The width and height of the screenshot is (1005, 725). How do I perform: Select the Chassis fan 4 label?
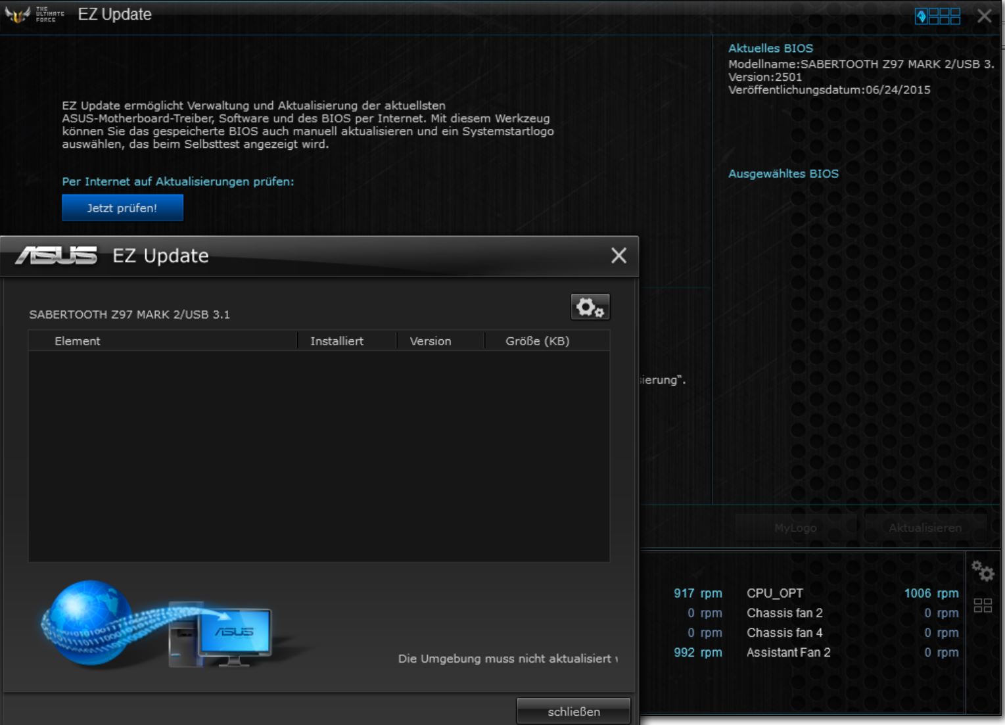pos(784,632)
